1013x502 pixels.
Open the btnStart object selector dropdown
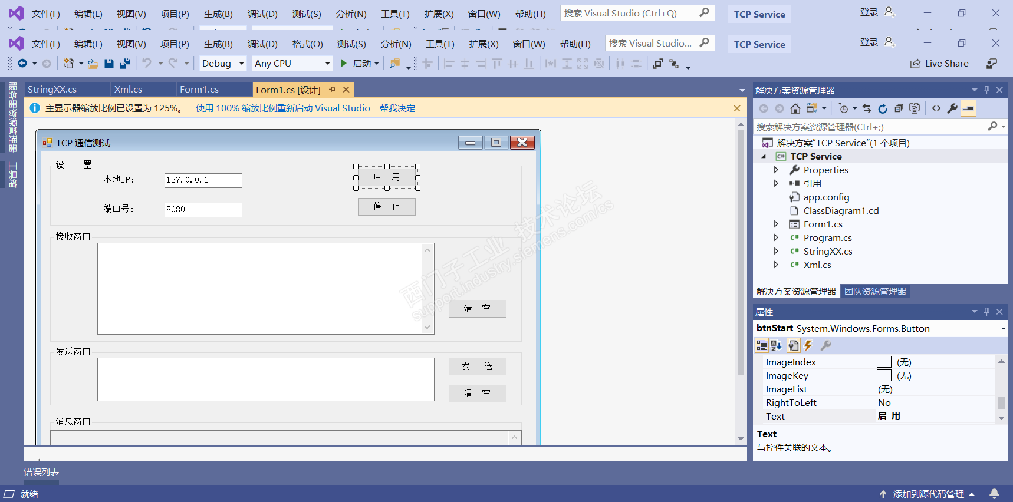coord(1003,329)
